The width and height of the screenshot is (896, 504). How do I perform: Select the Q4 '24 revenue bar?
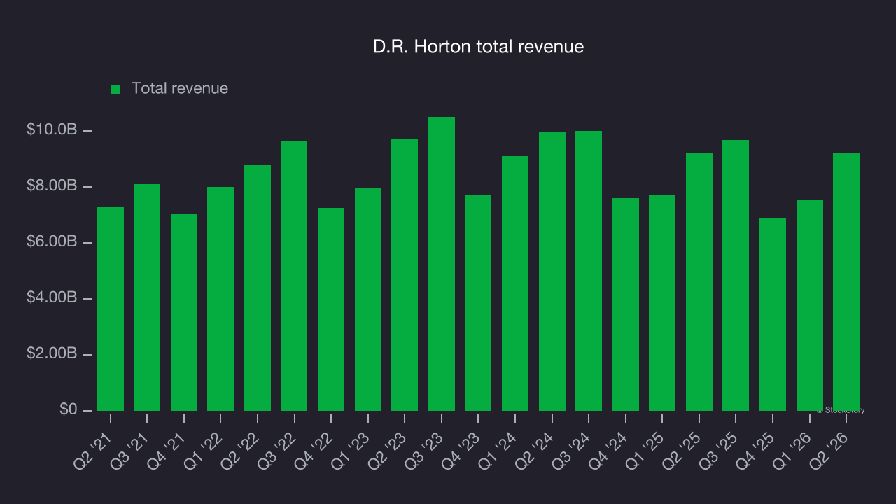point(626,304)
